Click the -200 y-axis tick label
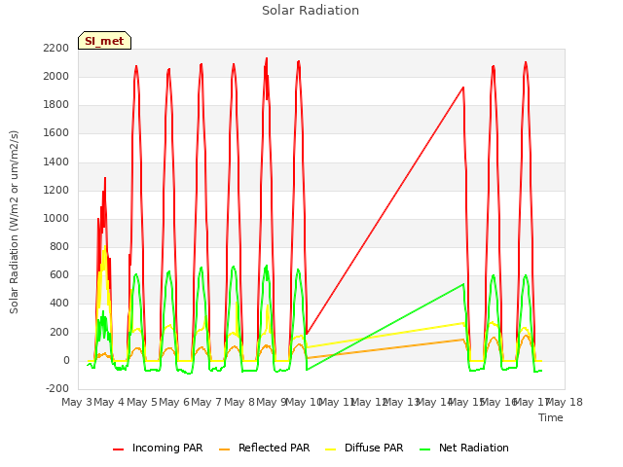 tap(57, 388)
